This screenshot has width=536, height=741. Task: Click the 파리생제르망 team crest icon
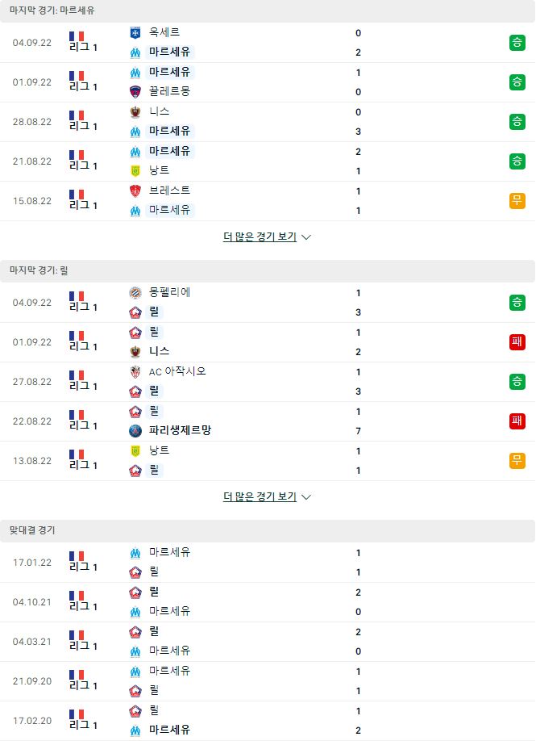135,430
